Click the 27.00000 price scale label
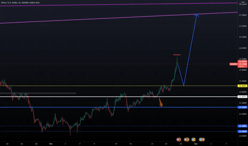This screenshot has width=248, height=146. tap(243, 26)
